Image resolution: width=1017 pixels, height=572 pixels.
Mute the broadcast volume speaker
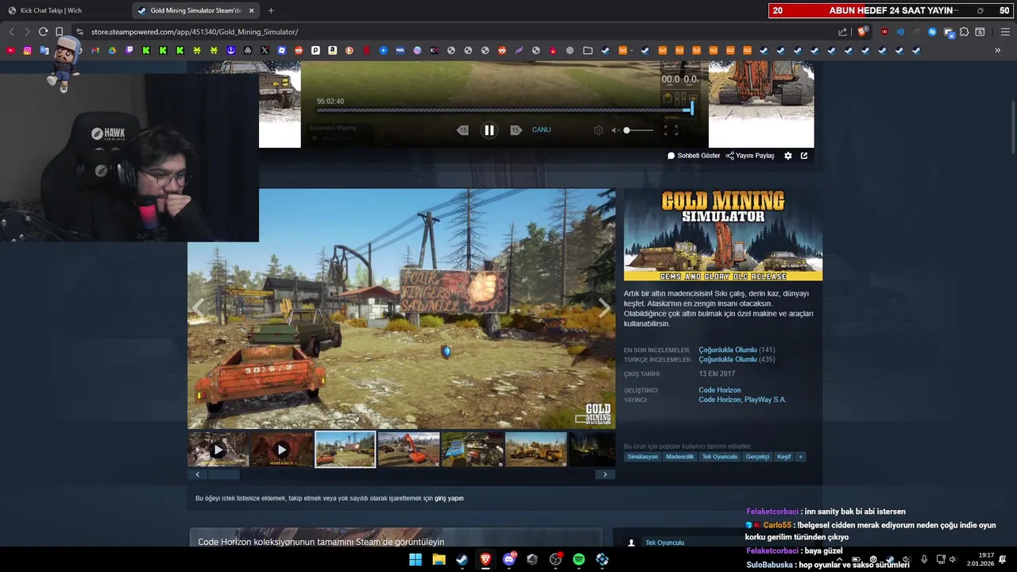point(615,130)
